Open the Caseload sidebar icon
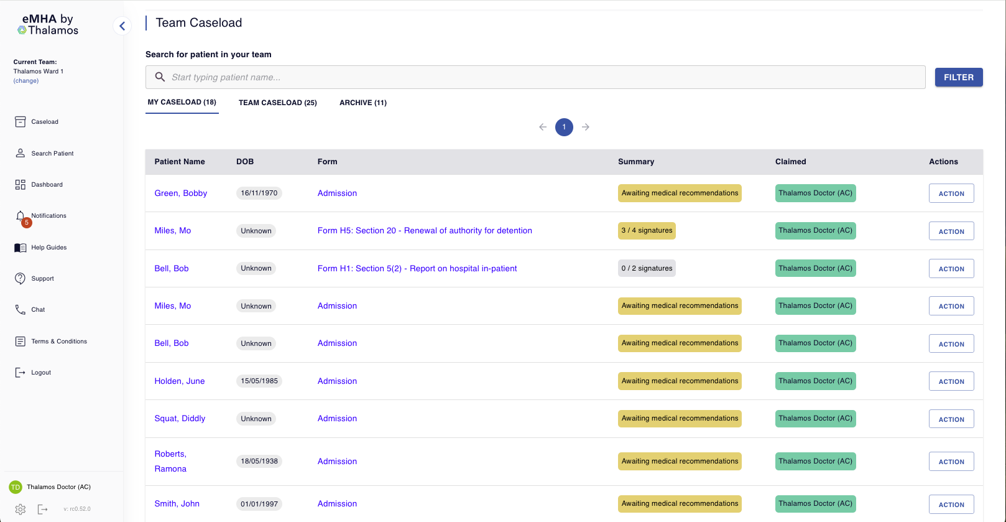Viewport: 1006px width, 522px height. [x=21, y=122]
